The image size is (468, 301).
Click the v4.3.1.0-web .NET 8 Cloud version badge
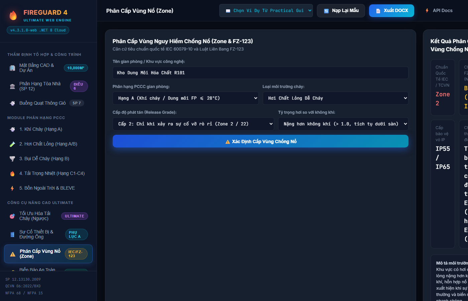tap(38, 30)
